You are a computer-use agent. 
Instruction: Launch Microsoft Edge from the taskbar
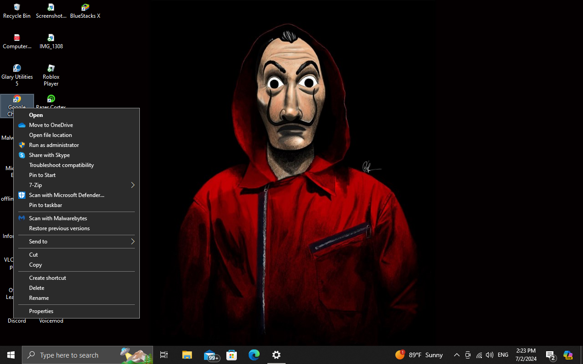coord(254,355)
